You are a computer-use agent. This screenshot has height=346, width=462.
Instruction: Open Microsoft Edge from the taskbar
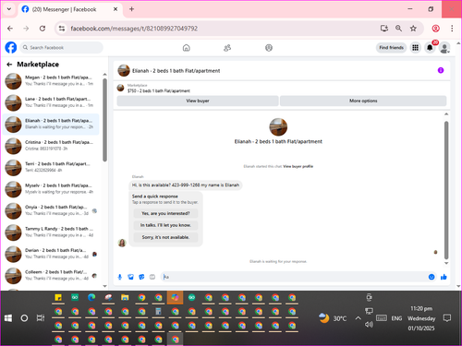point(91,298)
